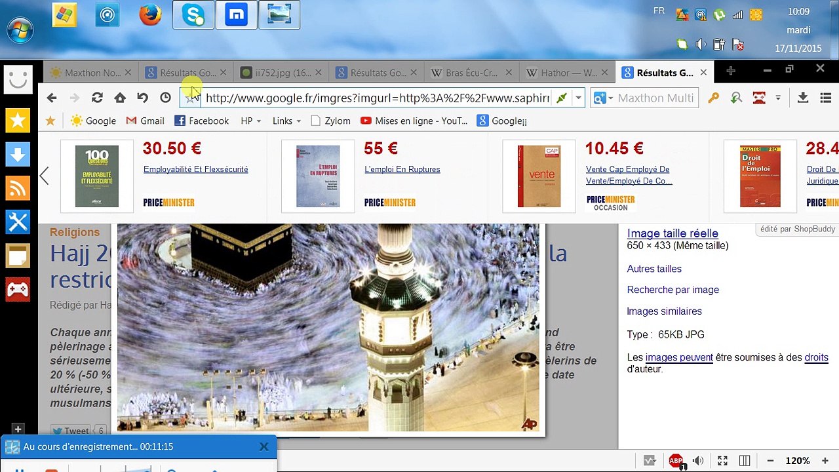The width and height of the screenshot is (839, 472).
Task: Click the Maxthon Multi search field
Action: (x=656, y=98)
